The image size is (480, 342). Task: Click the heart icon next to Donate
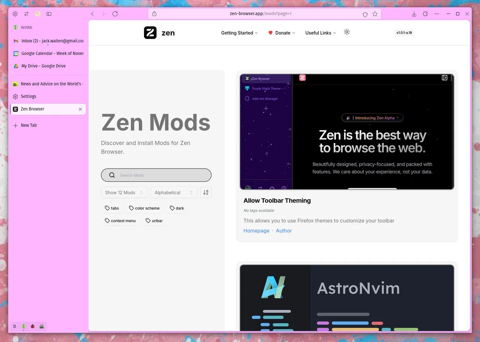pyautogui.click(x=270, y=33)
